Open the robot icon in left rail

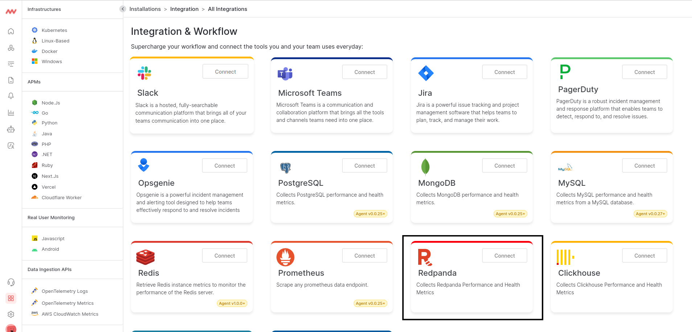(x=11, y=129)
